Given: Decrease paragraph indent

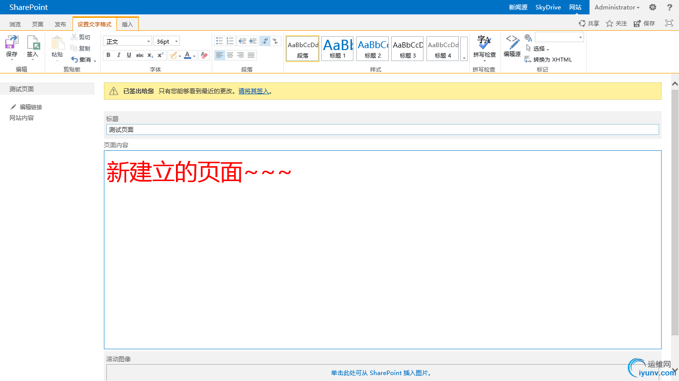Looking at the screenshot, I should click(x=242, y=41).
